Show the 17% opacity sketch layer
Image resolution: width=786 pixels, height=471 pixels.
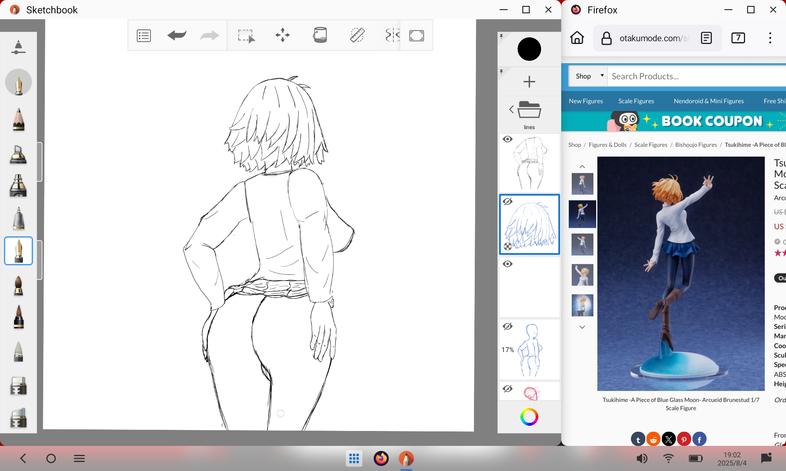[508, 326]
